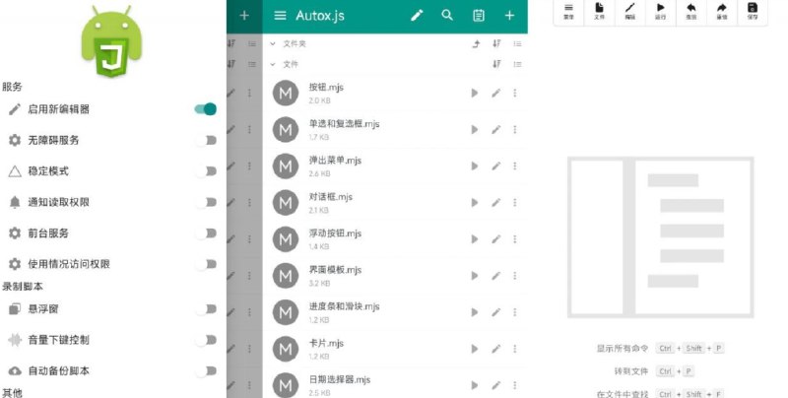The height and width of the screenshot is (398, 788).
Task: Click 运行 in the editor toolbar
Action: 660,11
